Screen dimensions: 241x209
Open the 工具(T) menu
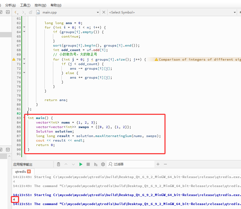click(x=25, y=5)
